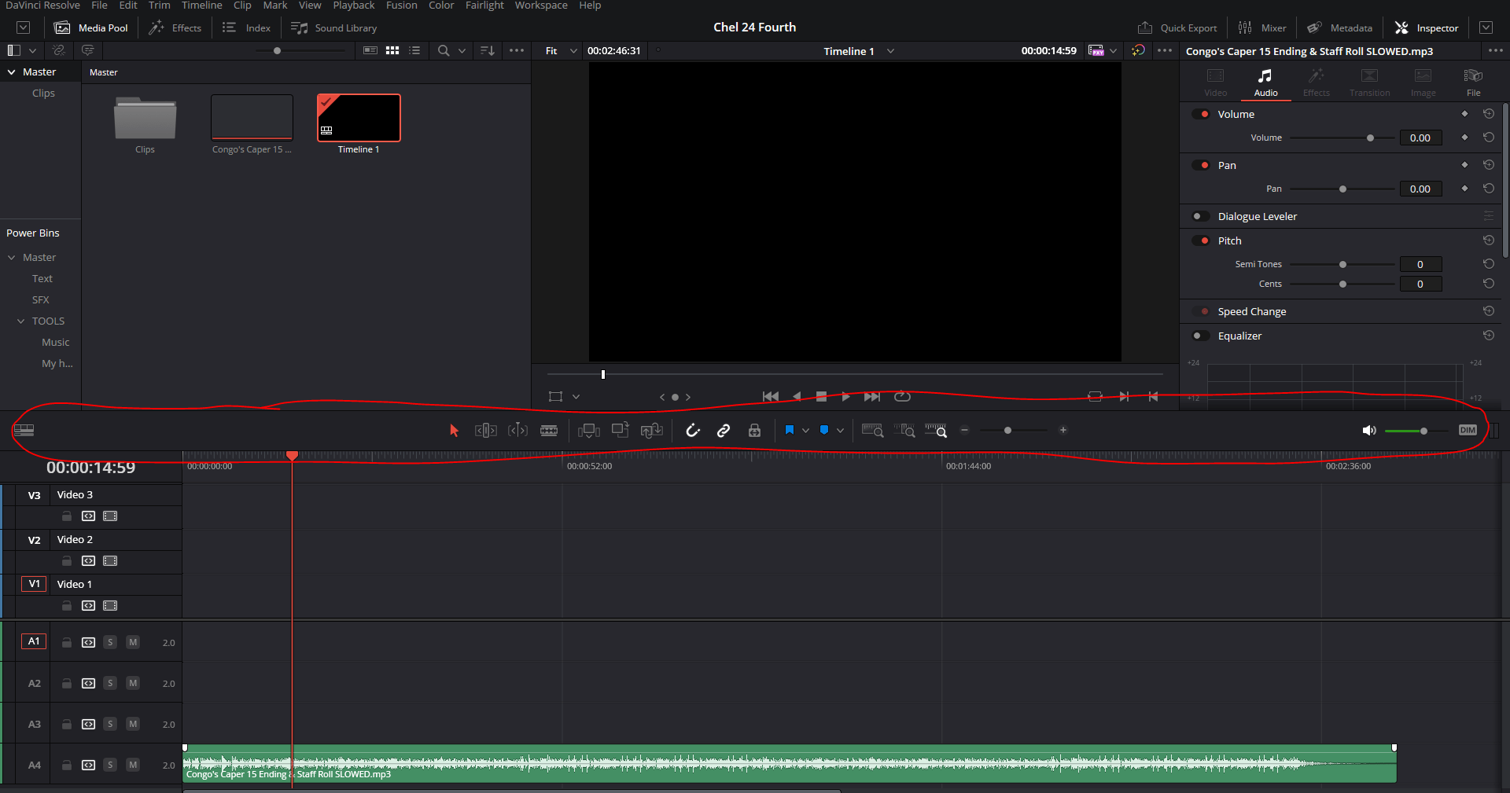
Task: Select the Trim Edit mode tool
Action: [485, 430]
